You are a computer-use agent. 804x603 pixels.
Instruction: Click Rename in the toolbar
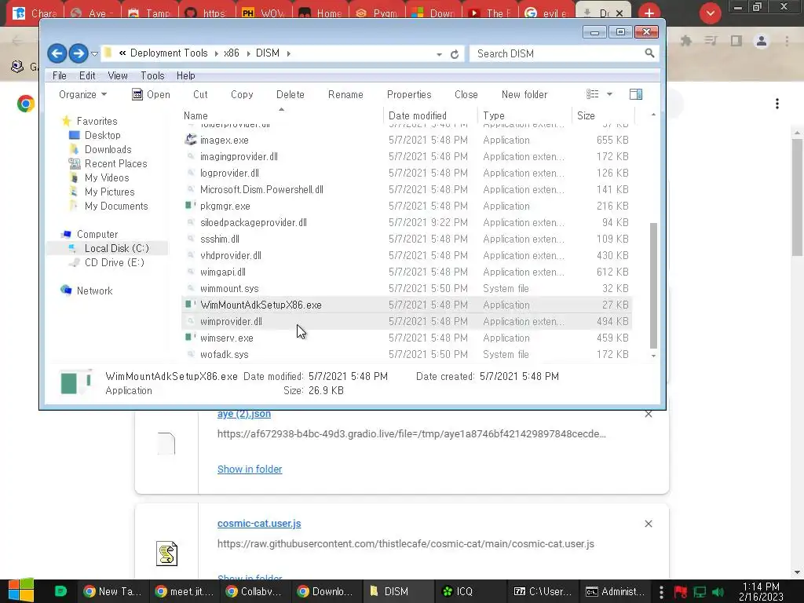point(345,94)
